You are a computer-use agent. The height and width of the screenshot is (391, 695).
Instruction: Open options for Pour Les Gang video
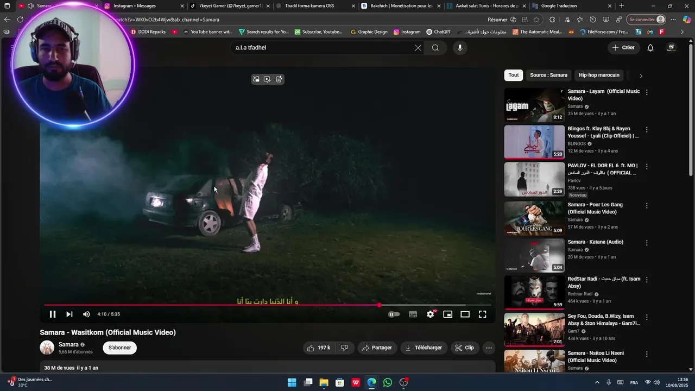click(x=647, y=206)
